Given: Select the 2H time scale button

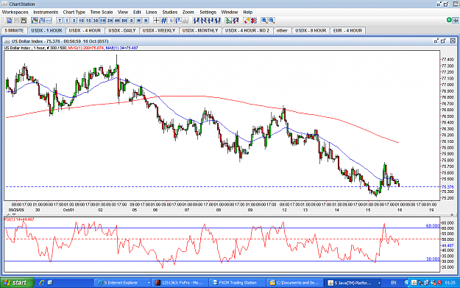Looking at the screenshot, I should 110,21.
